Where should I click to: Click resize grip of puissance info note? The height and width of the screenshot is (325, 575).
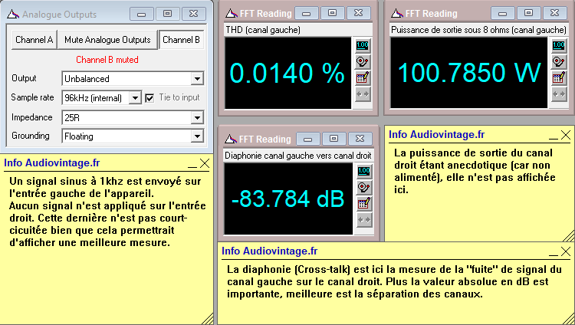coord(569,236)
